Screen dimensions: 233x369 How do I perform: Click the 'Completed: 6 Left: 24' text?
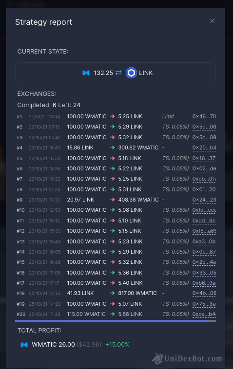pos(49,105)
